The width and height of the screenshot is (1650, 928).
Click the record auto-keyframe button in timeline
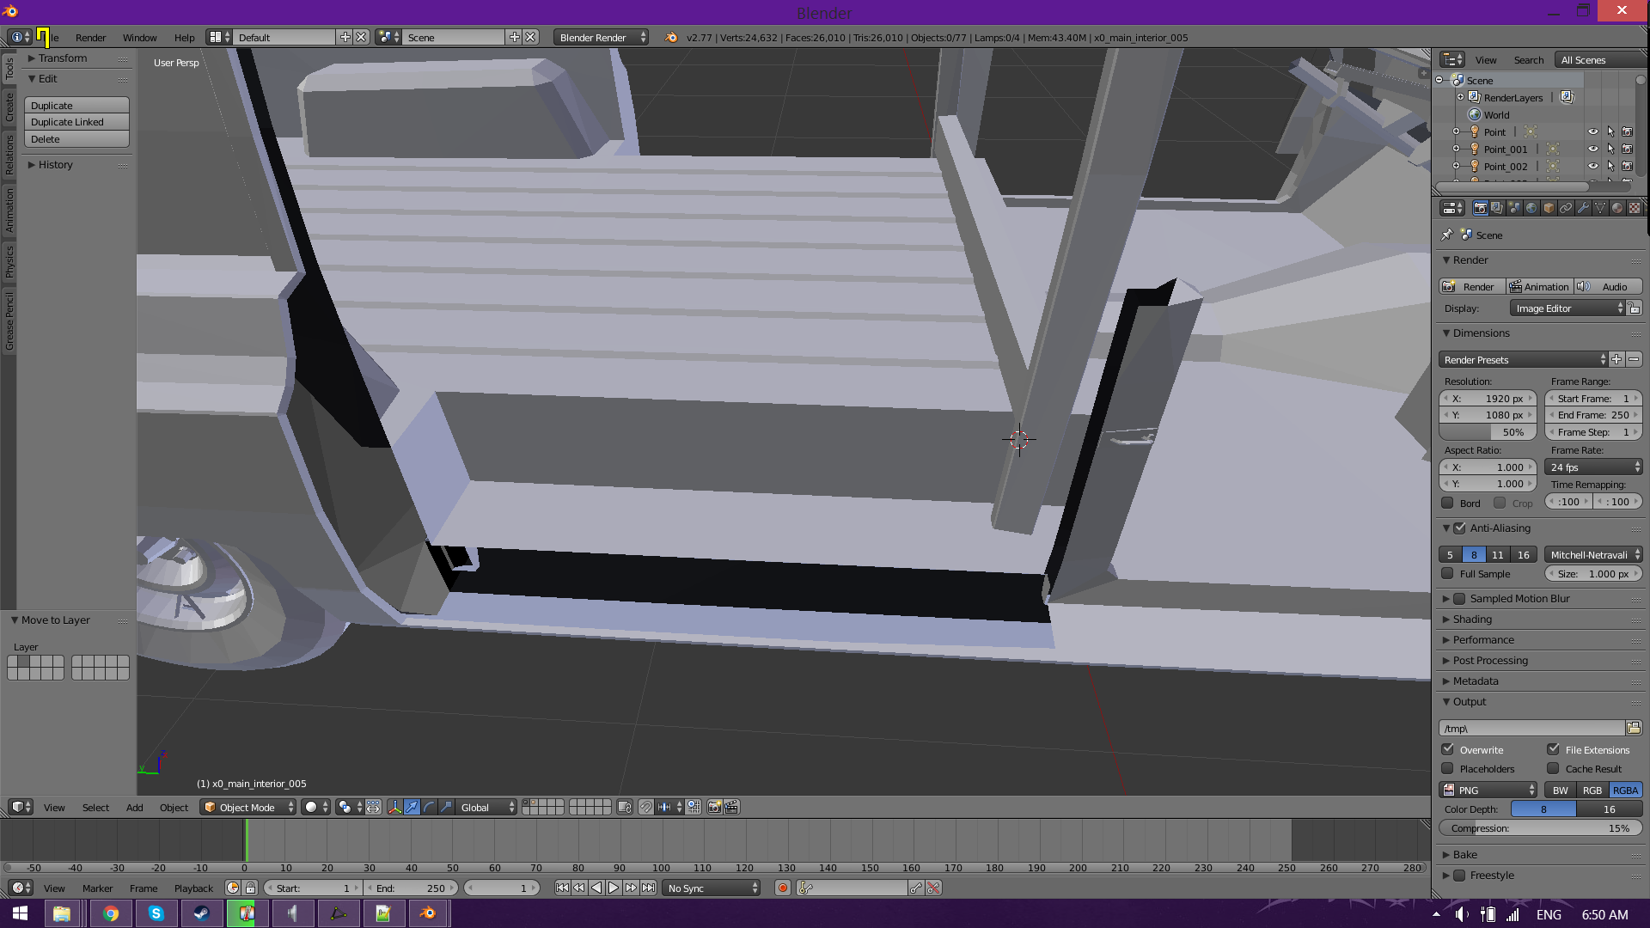(x=782, y=888)
